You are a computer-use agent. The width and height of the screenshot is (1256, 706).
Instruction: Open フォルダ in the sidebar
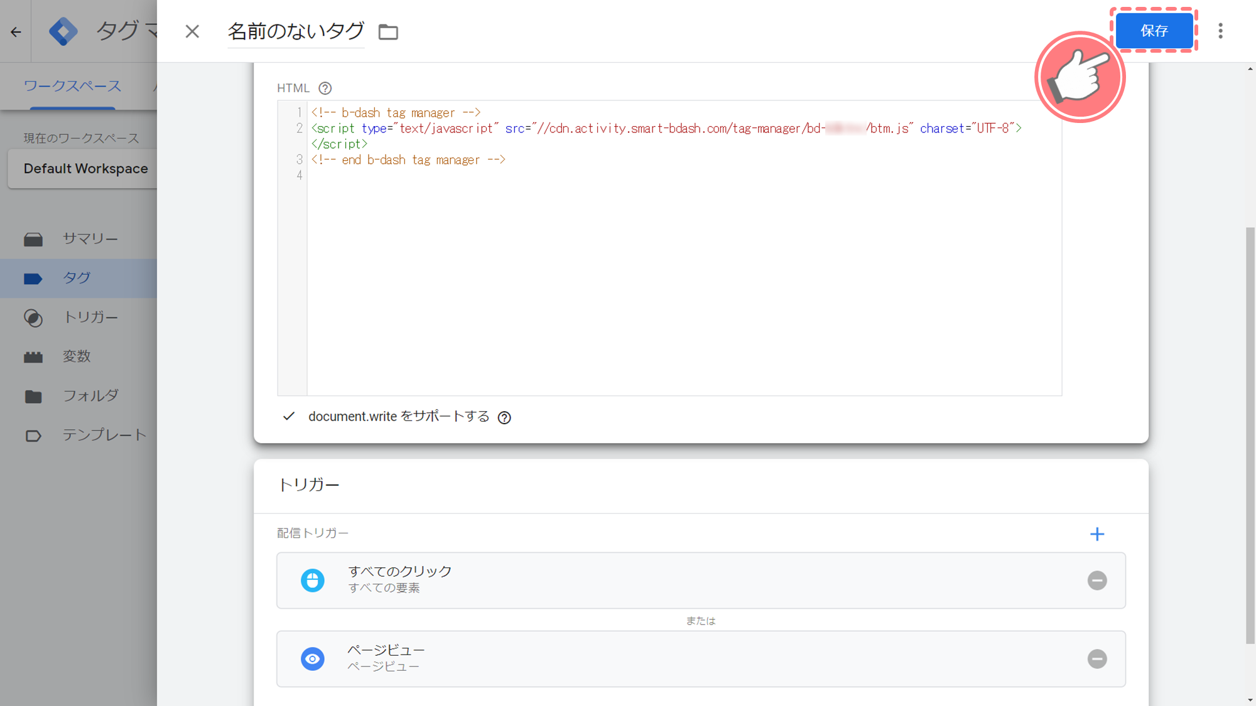78,396
